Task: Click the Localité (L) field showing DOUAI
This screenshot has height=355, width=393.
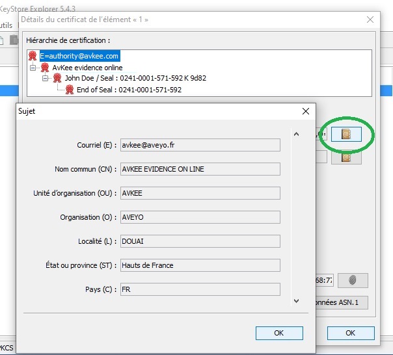Action: (200, 241)
